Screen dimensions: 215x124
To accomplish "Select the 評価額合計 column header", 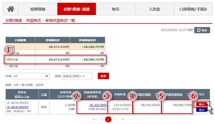I will click(x=53, y=40).
